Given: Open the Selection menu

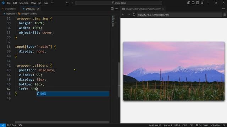Looking at the screenshot, I should tap(24, 3).
